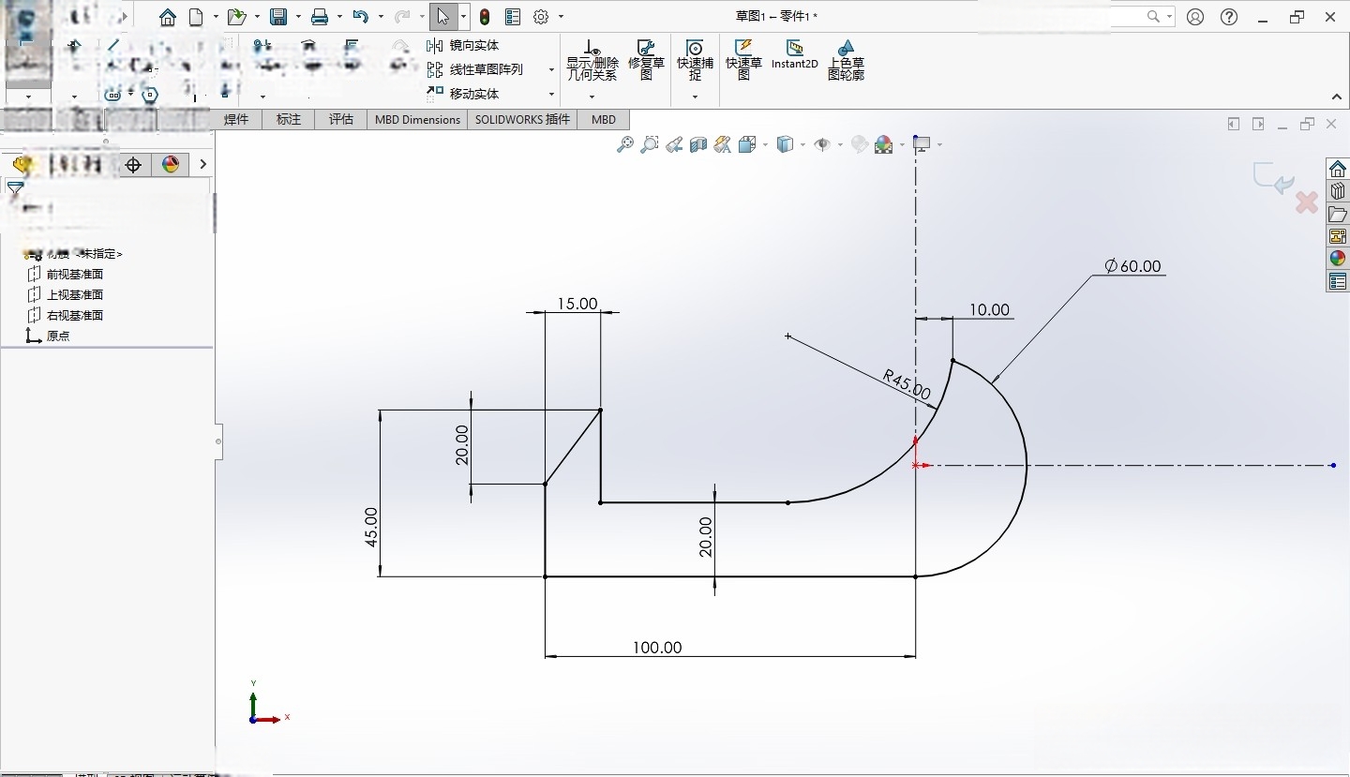Viewport: 1350px width, 777px height.
Task: Click the feature tree filter funnel icon
Action: pyautogui.click(x=15, y=188)
